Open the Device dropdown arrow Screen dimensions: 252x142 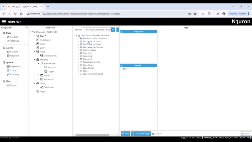(113, 30)
